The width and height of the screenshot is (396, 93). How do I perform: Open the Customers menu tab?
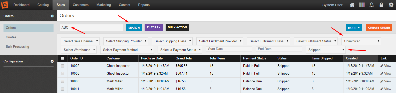click(81, 5)
